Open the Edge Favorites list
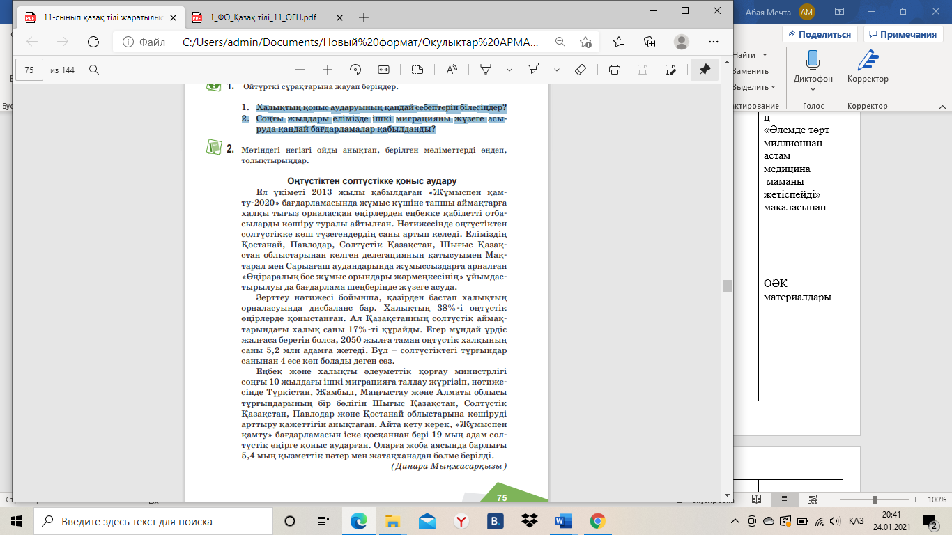The width and height of the screenshot is (952, 535). (618, 41)
